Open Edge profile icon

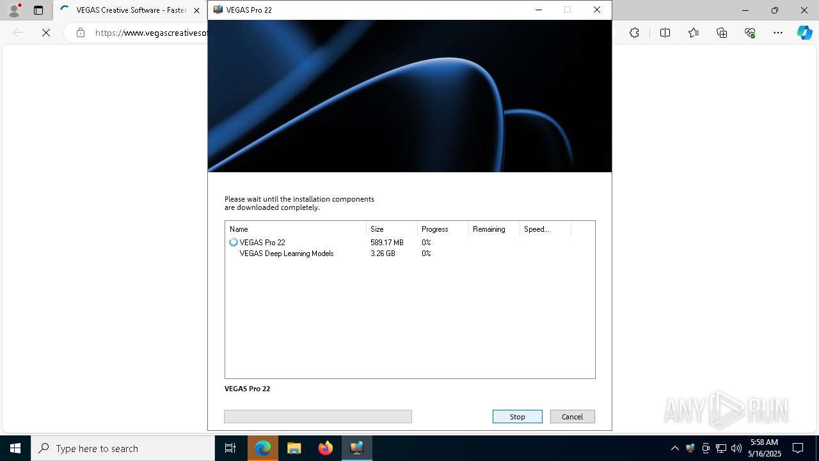(x=14, y=10)
